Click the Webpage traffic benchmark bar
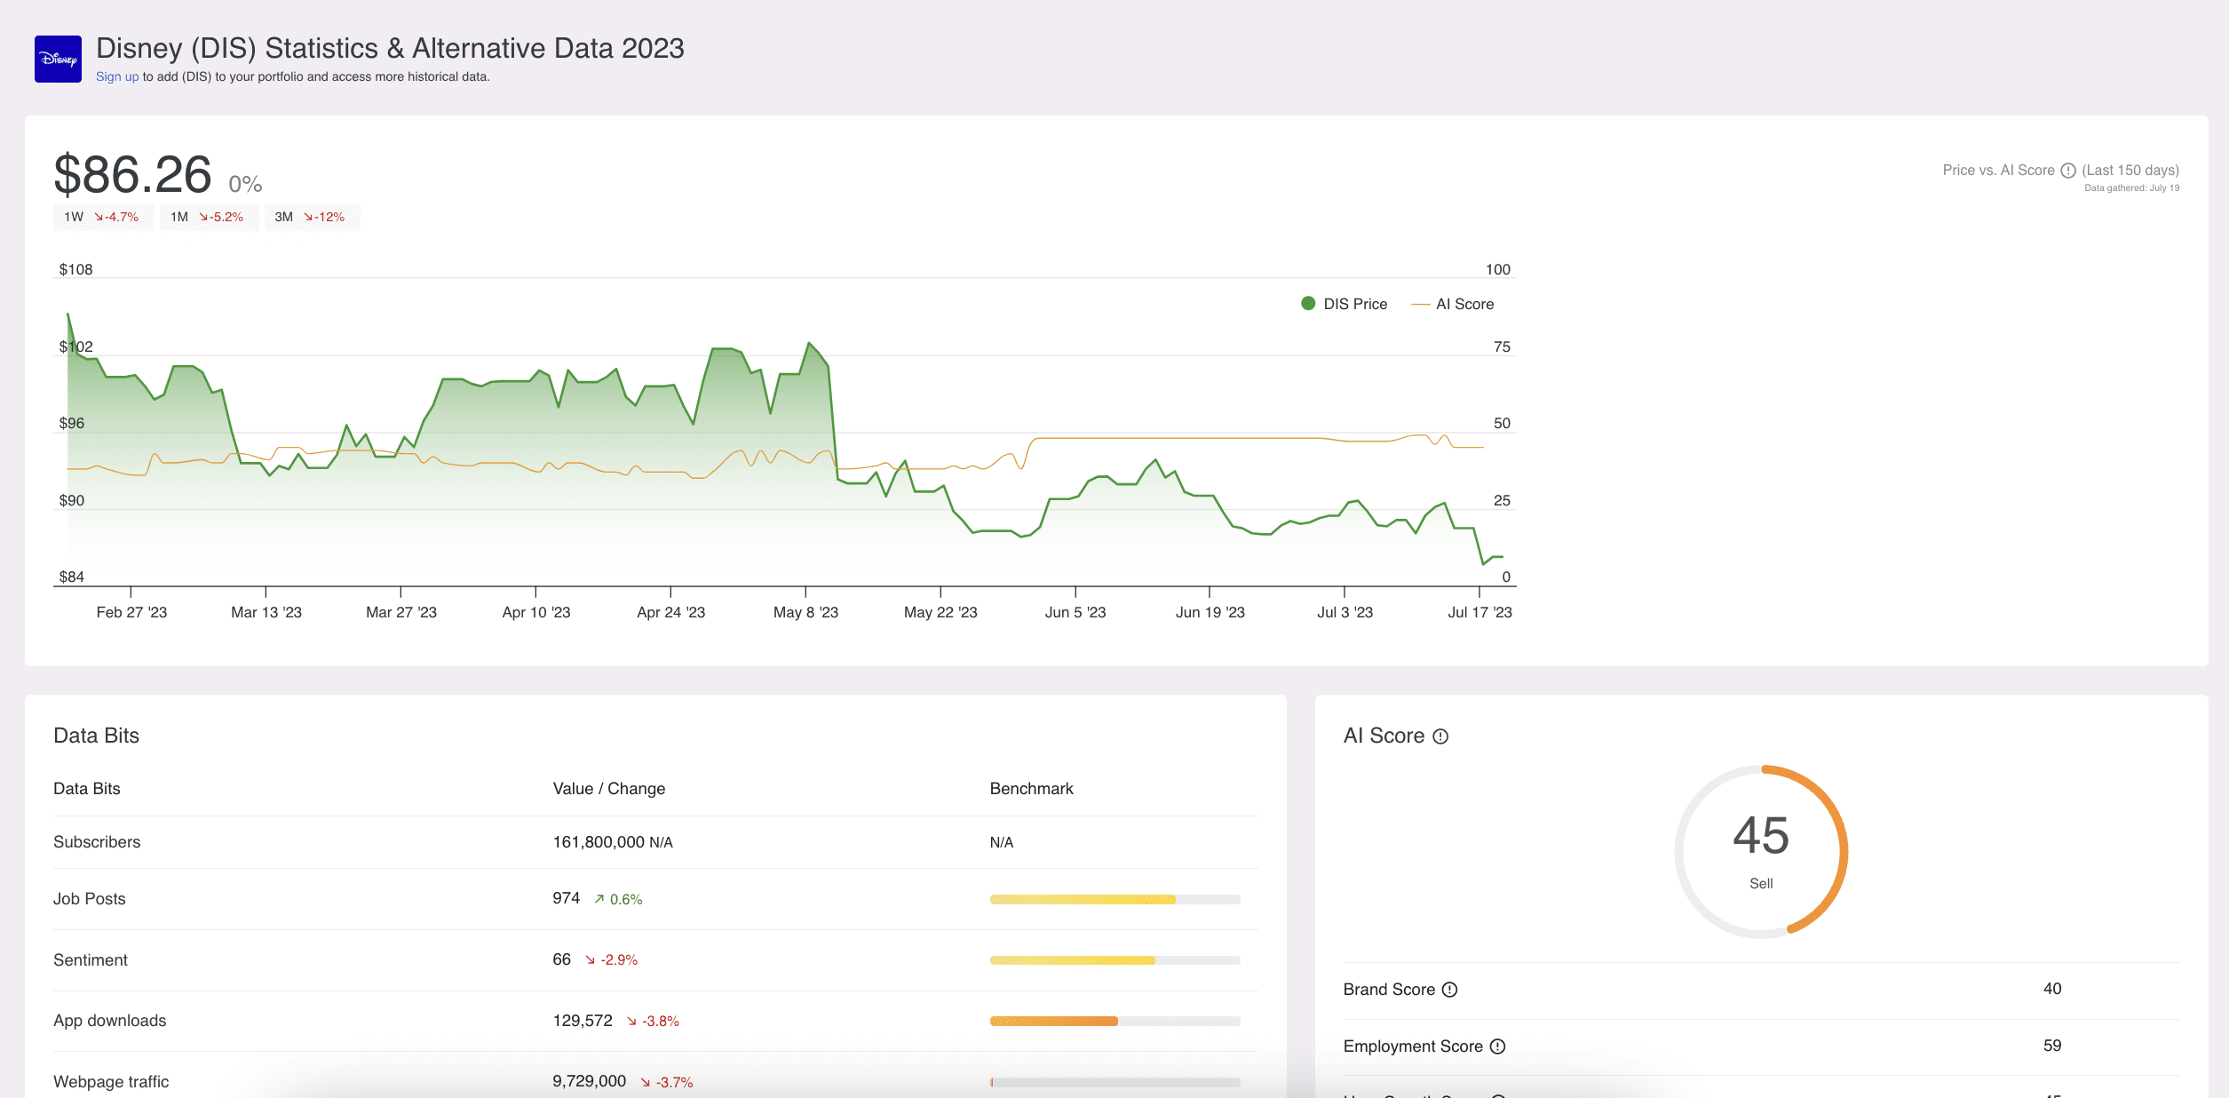The width and height of the screenshot is (2229, 1098). pos(1114,1082)
